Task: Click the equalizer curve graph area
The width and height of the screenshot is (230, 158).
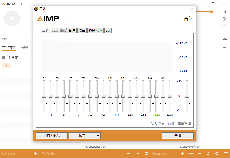Action: tap(107, 57)
